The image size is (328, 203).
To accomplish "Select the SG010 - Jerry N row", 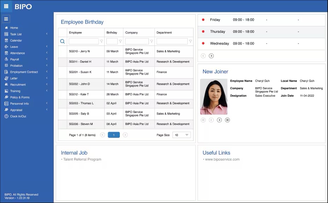I will (126, 52).
